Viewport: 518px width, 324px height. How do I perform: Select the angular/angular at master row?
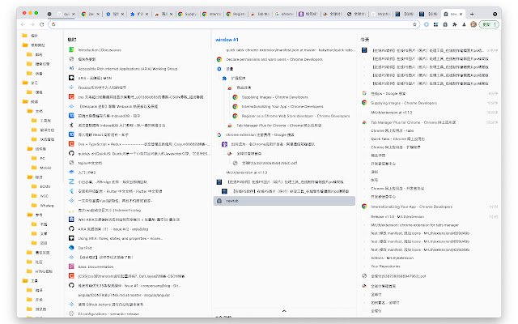coord(124,295)
